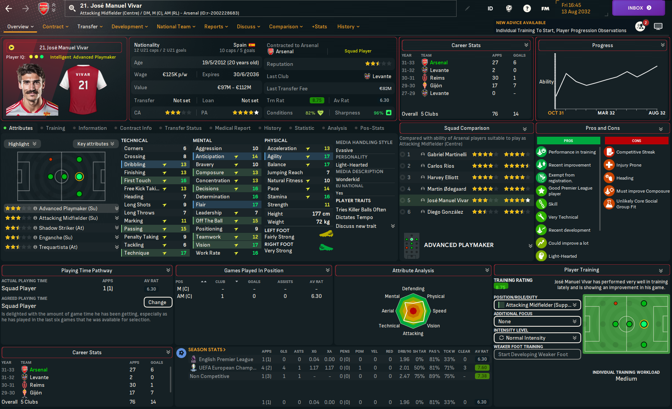Image resolution: width=672 pixels, height=409 pixels.
Task: Open Carlos Ríos player link
Action: (x=441, y=166)
